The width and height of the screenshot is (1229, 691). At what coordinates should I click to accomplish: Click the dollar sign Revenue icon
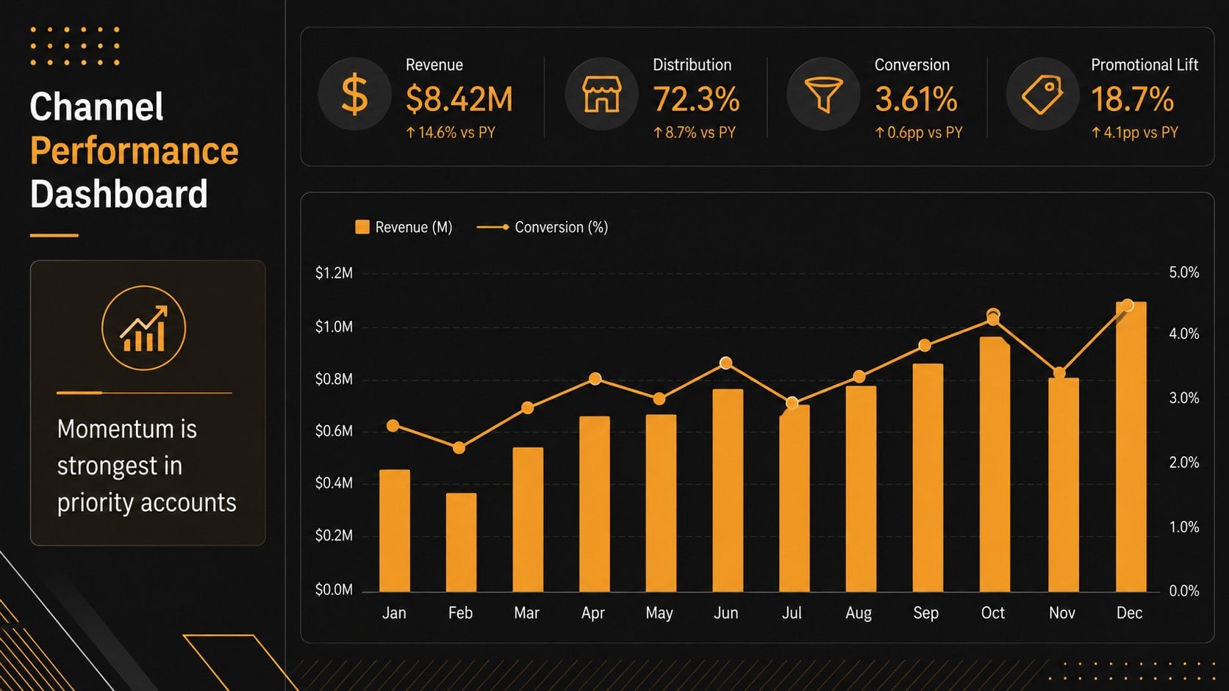pyautogui.click(x=354, y=95)
